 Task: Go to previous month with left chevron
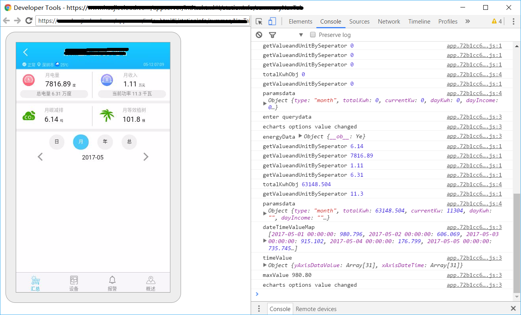40,157
